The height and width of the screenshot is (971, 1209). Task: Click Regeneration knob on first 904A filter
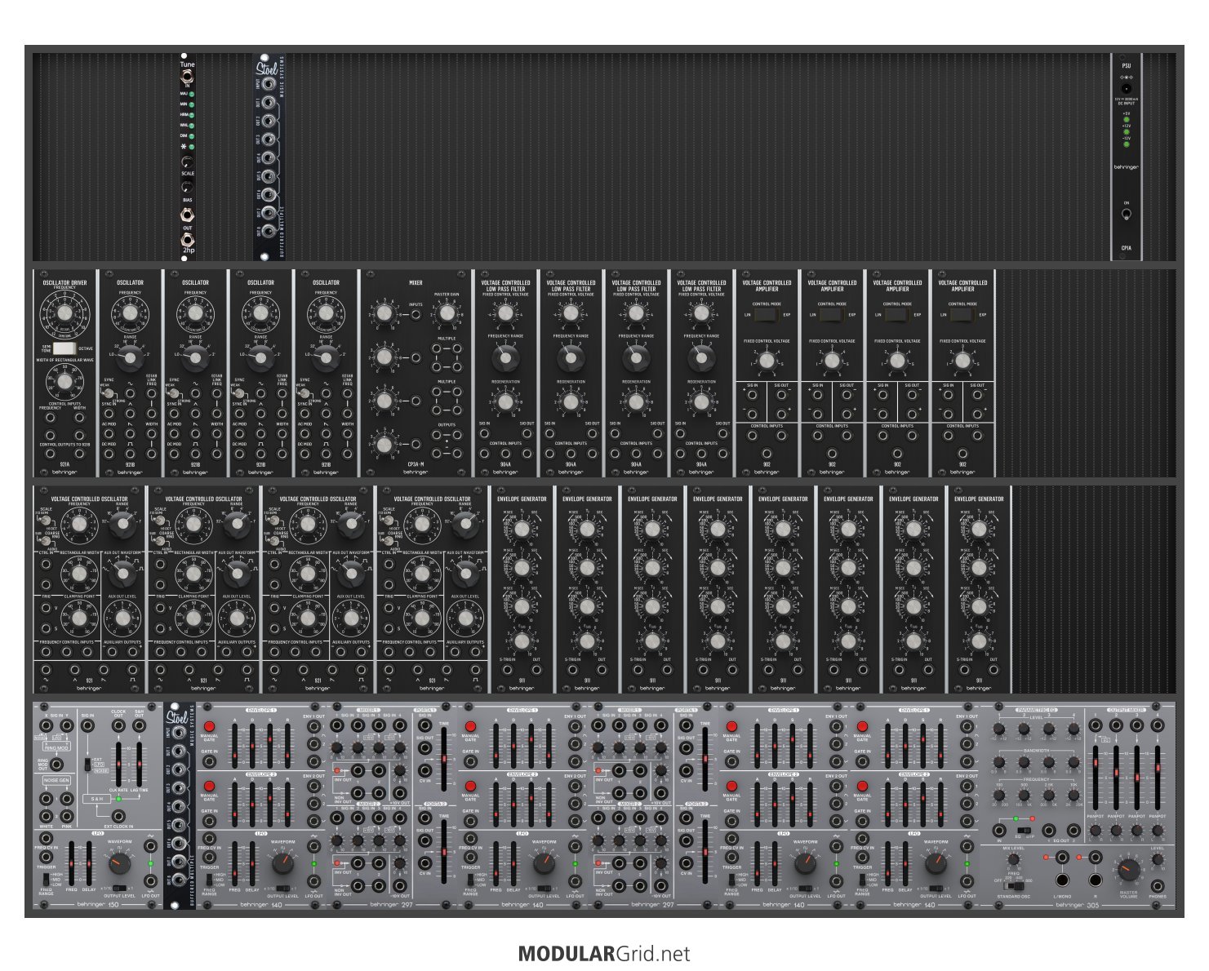point(505,401)
